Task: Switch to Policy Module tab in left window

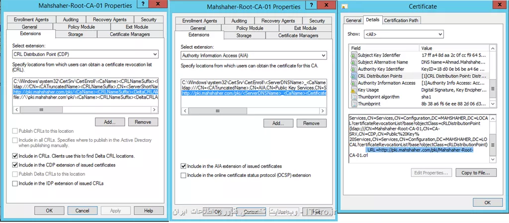Action: tap(82, 27)
